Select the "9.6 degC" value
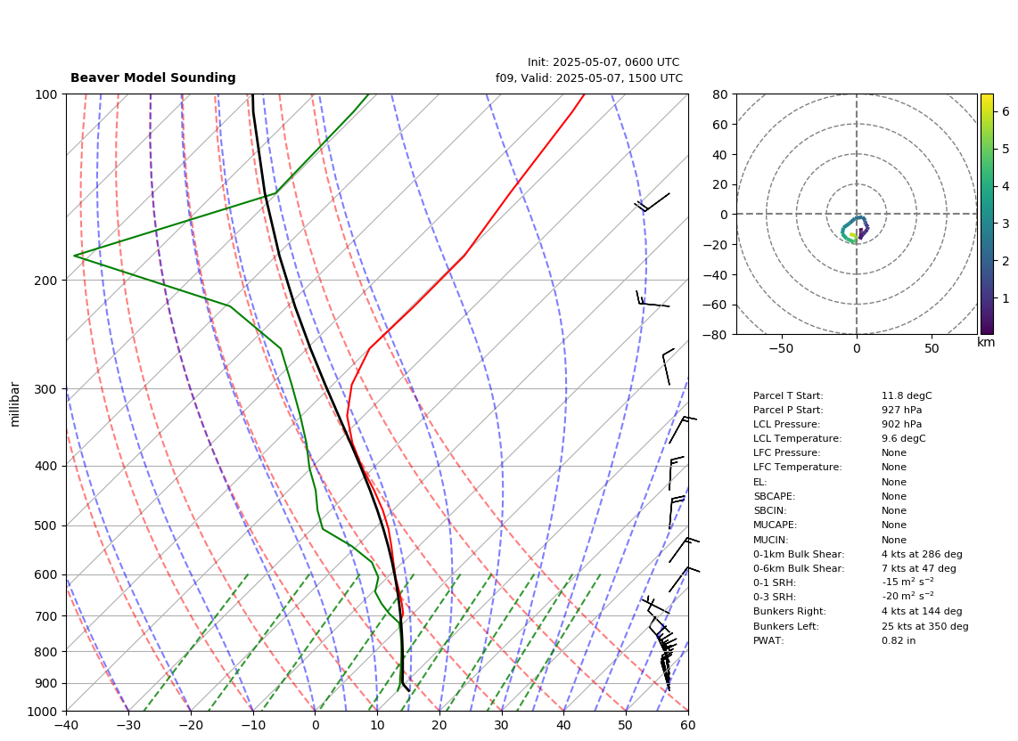The height and width of the screenshot is (741, 1018). pyautogui.click(x=904, y=438)
